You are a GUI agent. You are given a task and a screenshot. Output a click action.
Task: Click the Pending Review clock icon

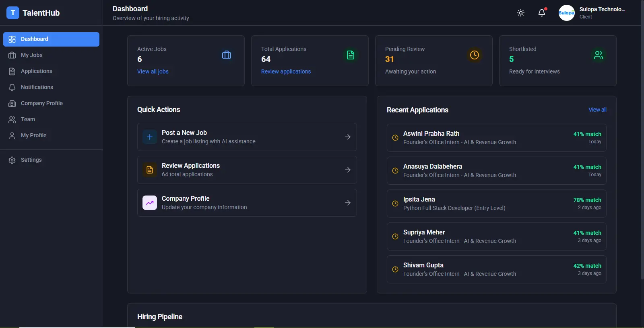coord(475,55)
